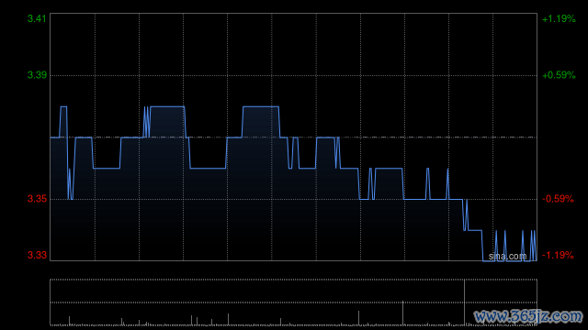Click the middle dotted gridline in the volume panel

pos(293,302)
